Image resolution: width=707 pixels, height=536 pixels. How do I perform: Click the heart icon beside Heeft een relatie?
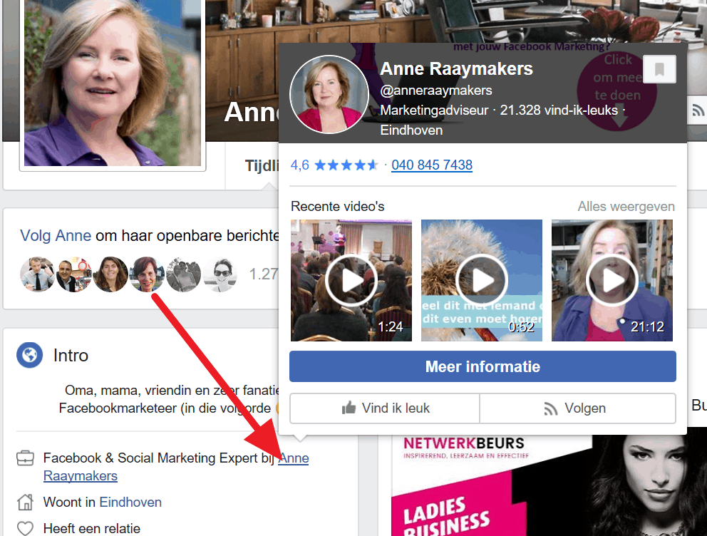pos(25,528)
